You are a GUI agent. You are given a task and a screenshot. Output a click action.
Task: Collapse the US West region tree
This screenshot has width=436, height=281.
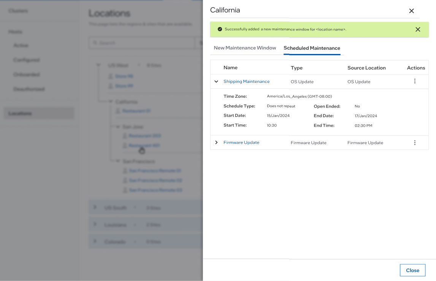coord(98,65)
